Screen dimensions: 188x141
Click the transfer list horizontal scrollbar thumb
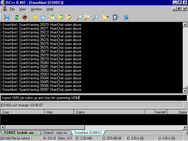(x=45, y=127)
